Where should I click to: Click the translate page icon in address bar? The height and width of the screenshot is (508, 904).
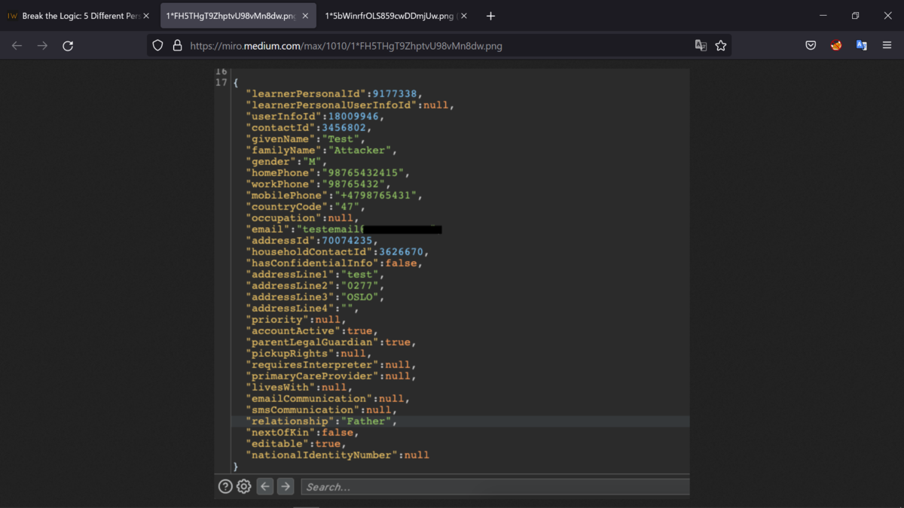pos(701,46)
